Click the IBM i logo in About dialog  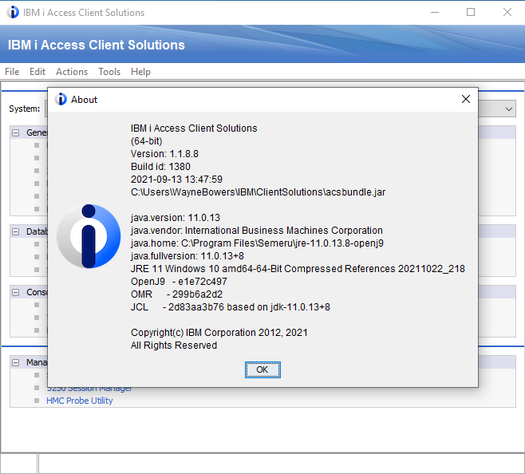89,236
